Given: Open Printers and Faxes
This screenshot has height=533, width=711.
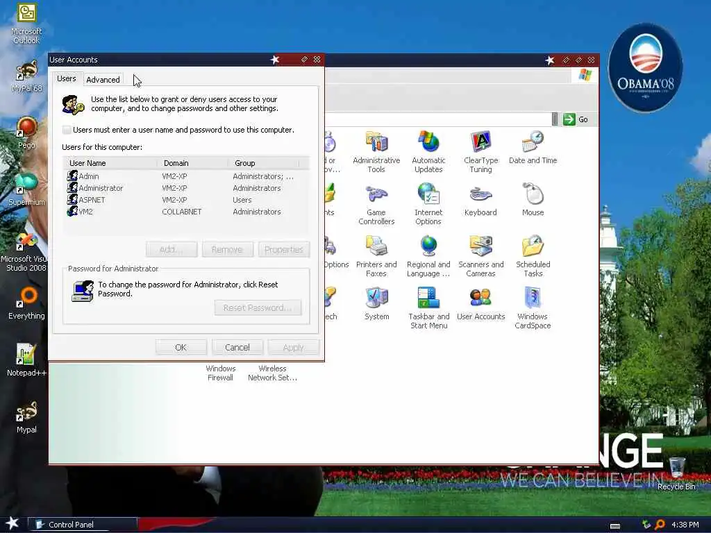Looking at the screenshot, I should [x=376, y=256].
